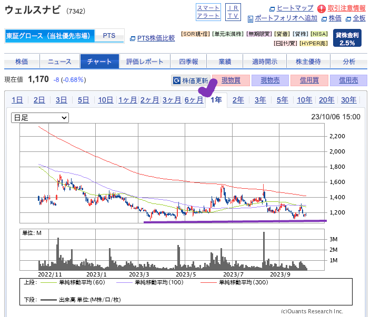This screenshot has width=371, height=317.
Task: Select the 30年 chart period
Action: 349,100
